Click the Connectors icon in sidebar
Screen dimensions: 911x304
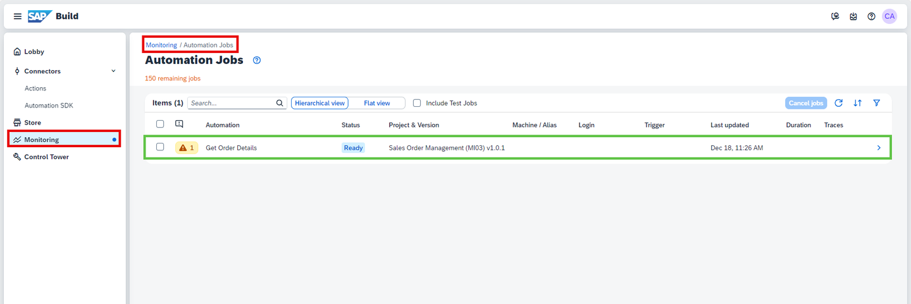click(x=17, y=71)
